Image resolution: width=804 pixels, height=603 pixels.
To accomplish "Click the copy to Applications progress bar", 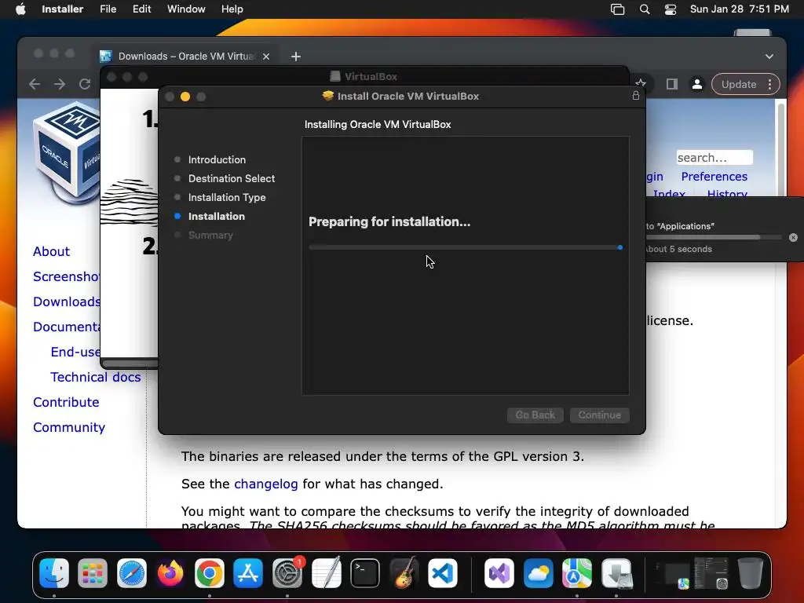I will point(714,237).
